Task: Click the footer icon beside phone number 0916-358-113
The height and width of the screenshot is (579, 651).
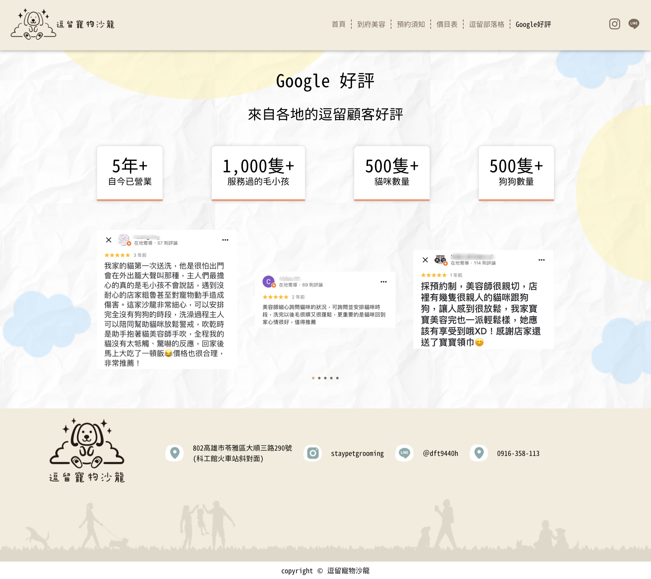Action: click(x=479, y=453)
